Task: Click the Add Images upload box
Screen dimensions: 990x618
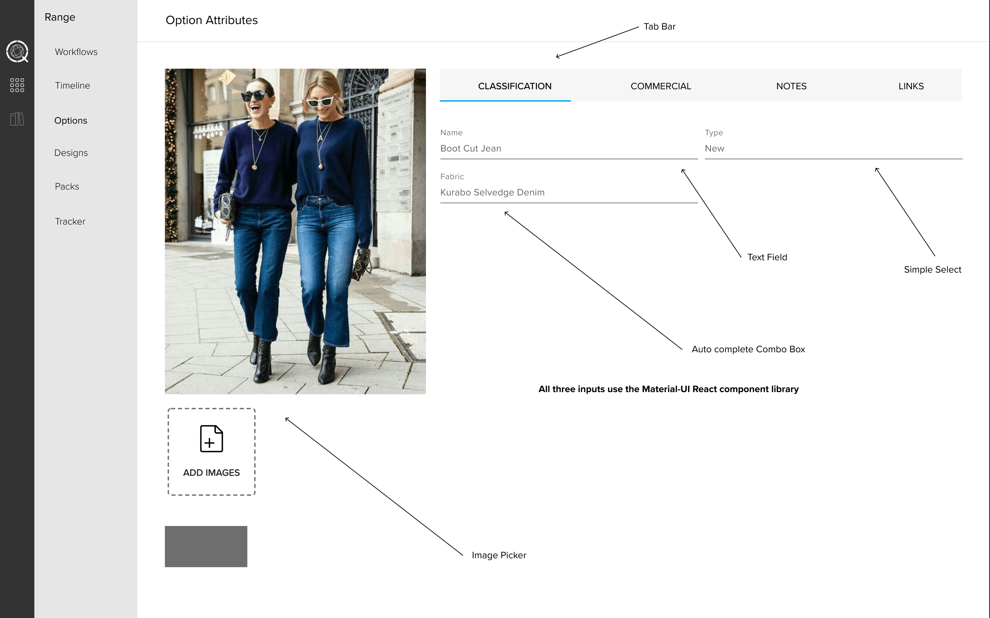Action: point(211,451)
